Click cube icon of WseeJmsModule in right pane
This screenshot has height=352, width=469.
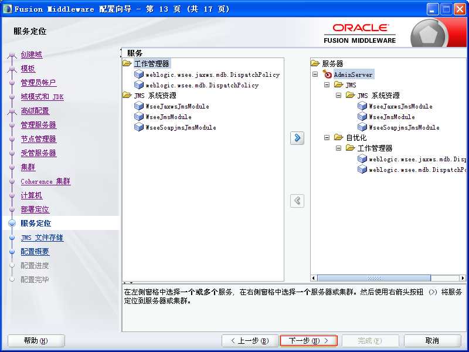coord(362,116)
